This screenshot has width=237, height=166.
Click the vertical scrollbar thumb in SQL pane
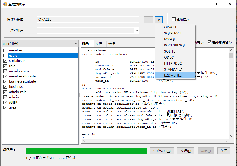coord(231,56)
